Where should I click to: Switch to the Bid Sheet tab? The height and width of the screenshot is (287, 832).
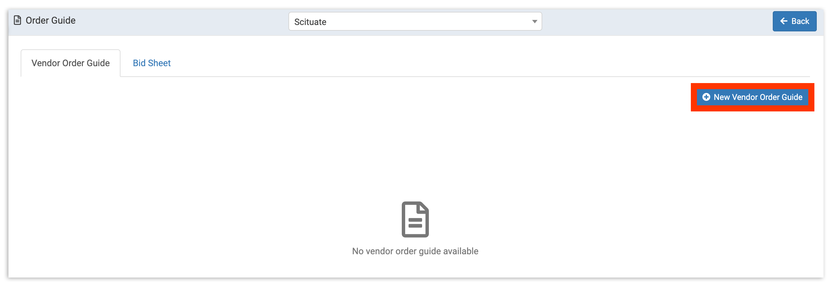152,63
